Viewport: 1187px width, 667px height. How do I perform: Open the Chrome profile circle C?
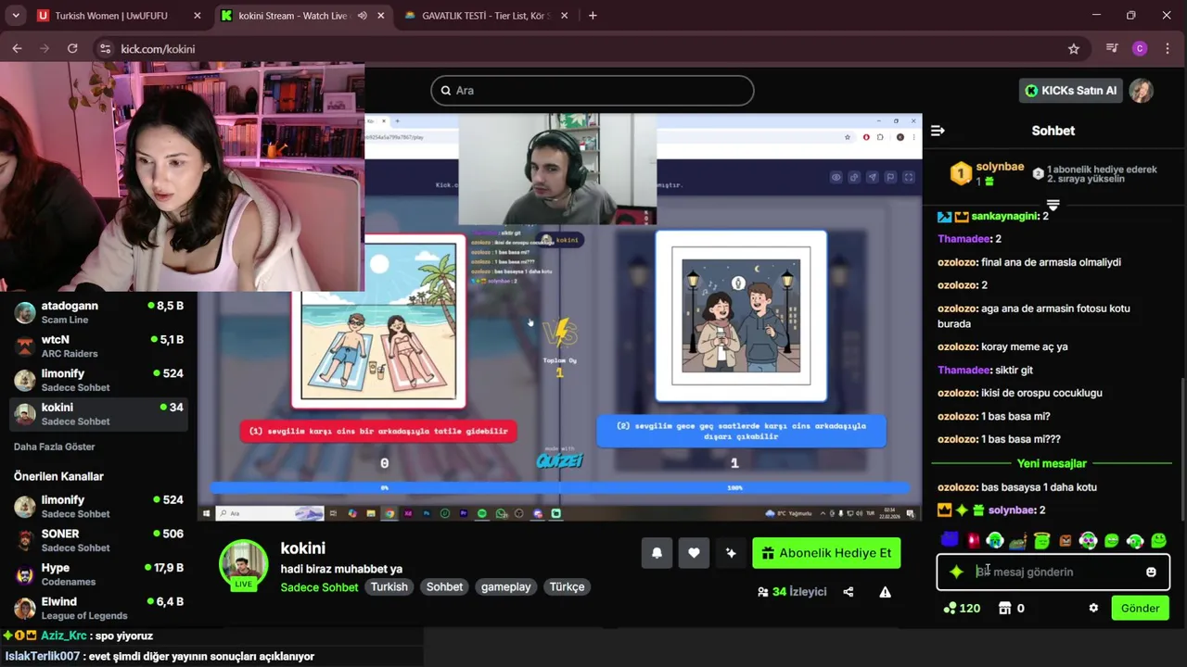point(1140,48)
